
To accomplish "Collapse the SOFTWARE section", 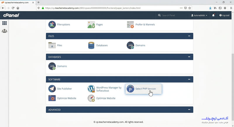I will click(x=189, y=79).
